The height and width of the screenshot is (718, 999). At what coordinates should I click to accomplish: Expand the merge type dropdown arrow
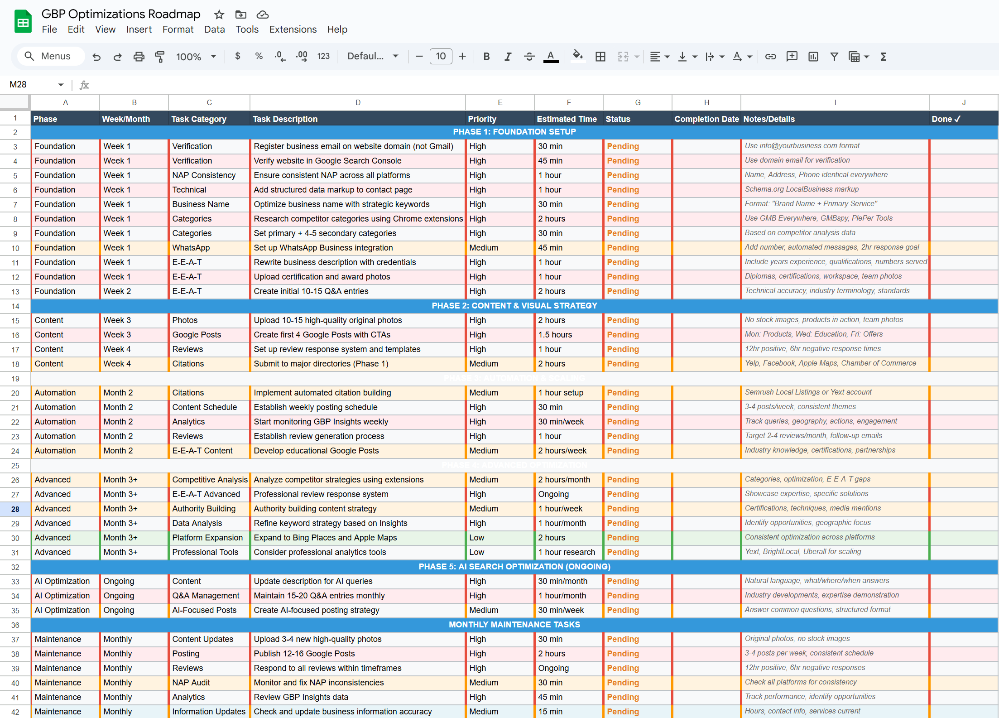(x=637, y=57)
